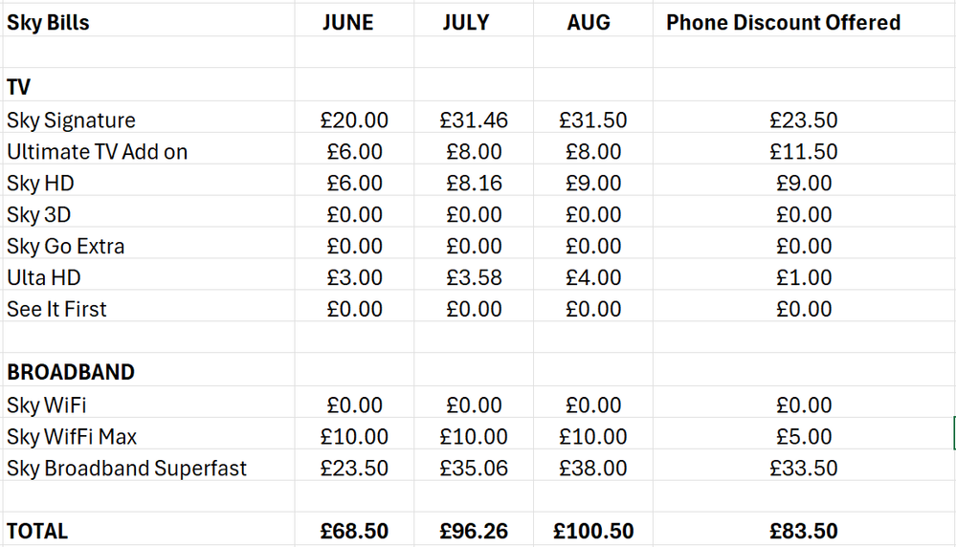Select Sky WifFi Max discount £5.00

[x=804, y=437]
